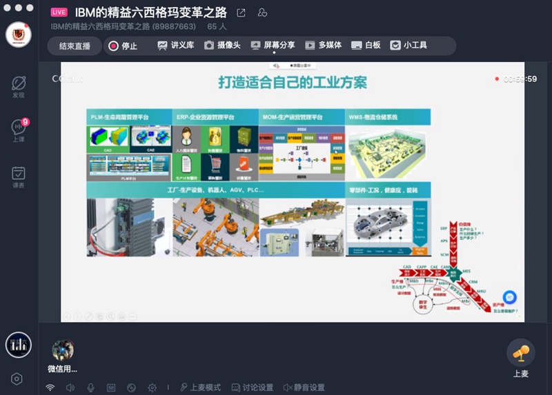The width and height of the screenshot is (552, 395).
Task: Click the share link icon beside the title
Action: (241, 13)
